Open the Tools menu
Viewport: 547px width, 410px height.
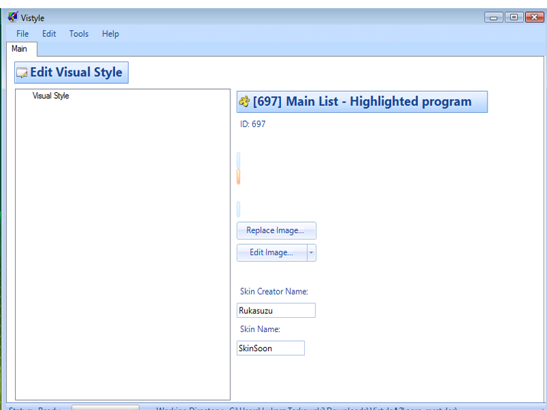point(79,33)
